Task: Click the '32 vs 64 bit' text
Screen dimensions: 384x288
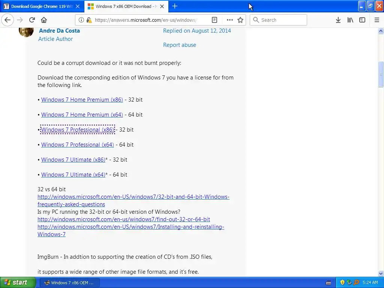Action: point(51,189)
